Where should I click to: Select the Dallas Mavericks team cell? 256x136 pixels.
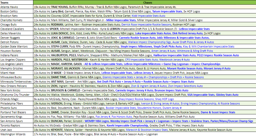(x=17, y=33)
